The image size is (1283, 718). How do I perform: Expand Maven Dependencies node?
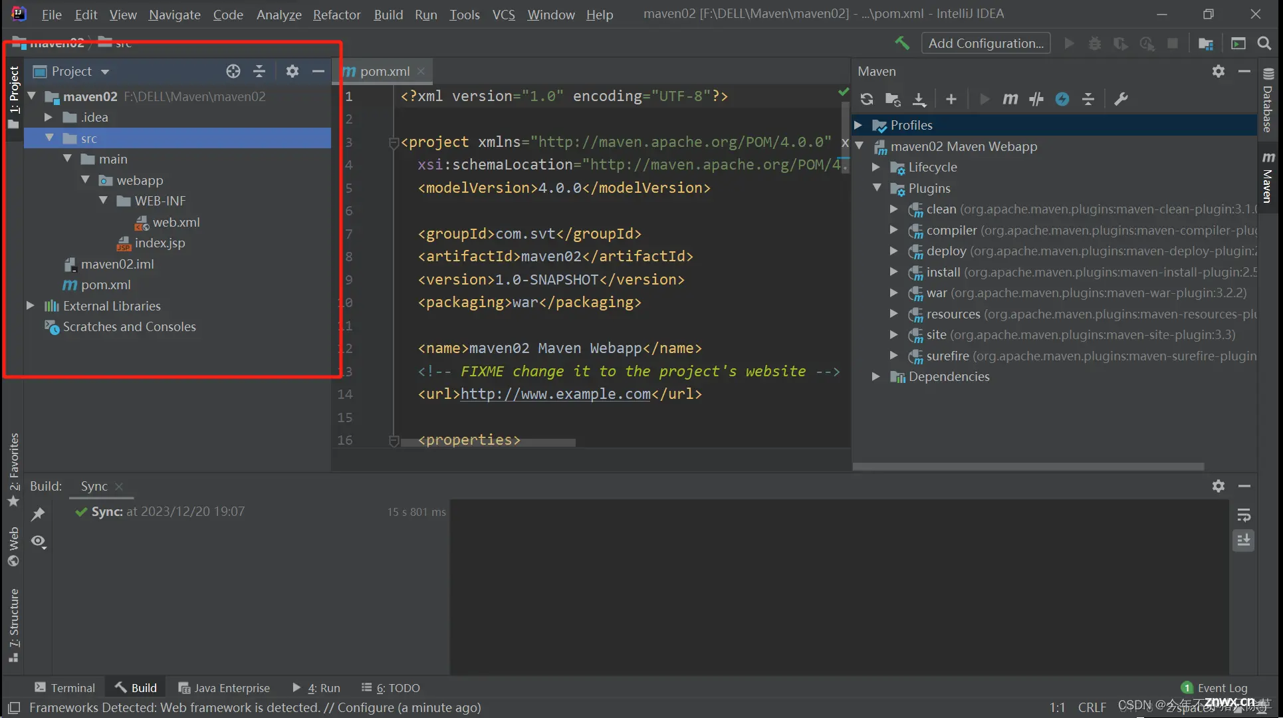[876, 376]
